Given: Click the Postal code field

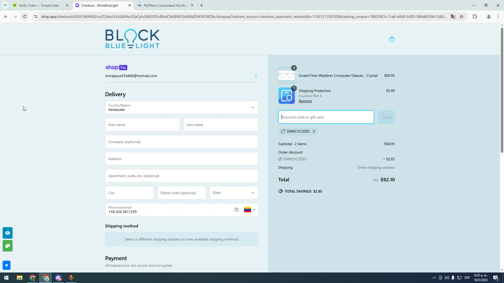Looking at the screenshot, I should coord(182,193).
